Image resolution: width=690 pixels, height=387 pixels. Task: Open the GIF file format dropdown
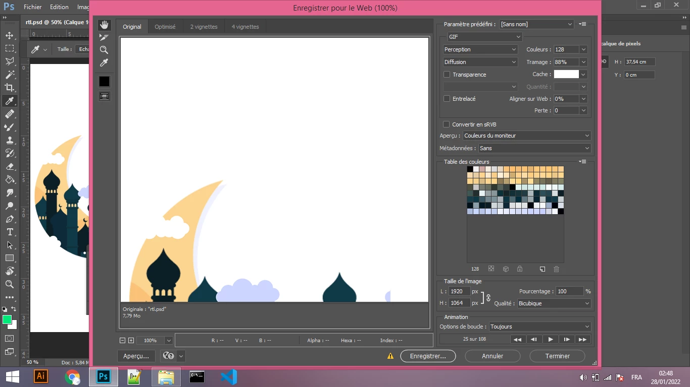[485, 37]
